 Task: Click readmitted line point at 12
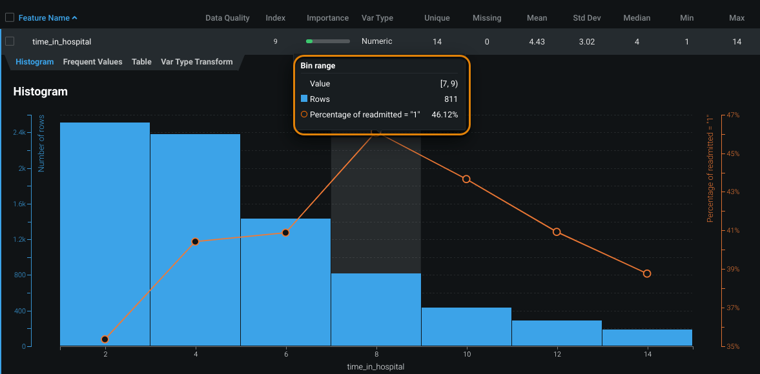pos(557,231)
